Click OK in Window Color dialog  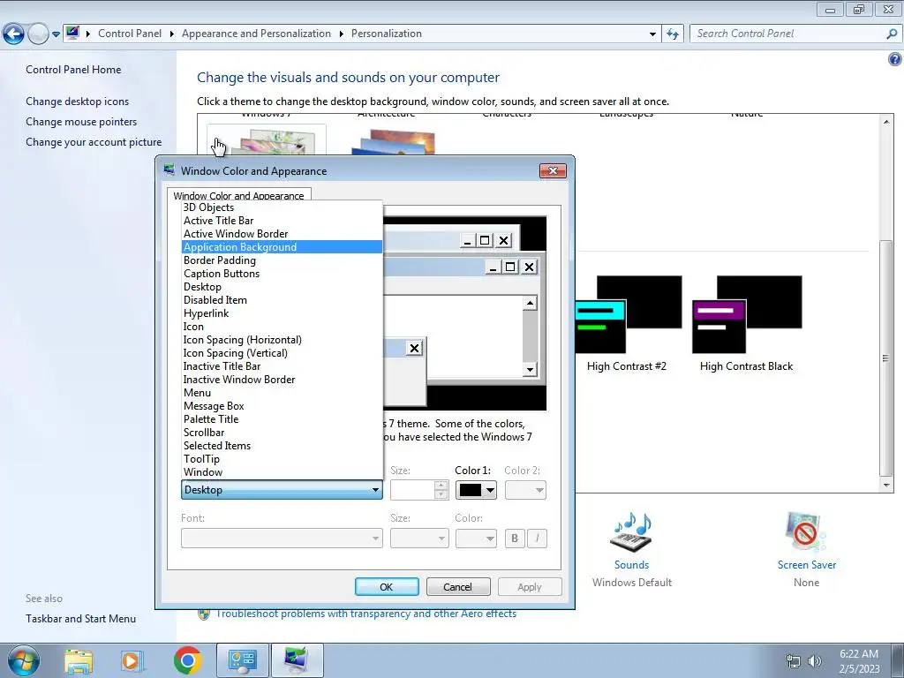coord(387,587)
